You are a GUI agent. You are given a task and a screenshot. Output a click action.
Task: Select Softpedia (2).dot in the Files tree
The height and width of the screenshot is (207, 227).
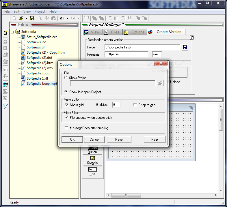tap(40, 58)
